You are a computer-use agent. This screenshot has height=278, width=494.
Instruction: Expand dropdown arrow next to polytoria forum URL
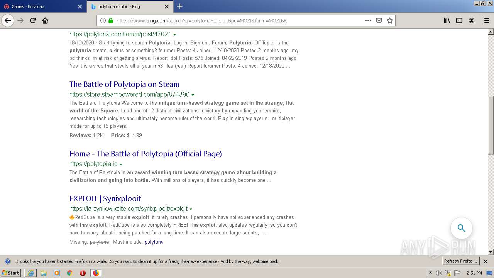[174, 35]
